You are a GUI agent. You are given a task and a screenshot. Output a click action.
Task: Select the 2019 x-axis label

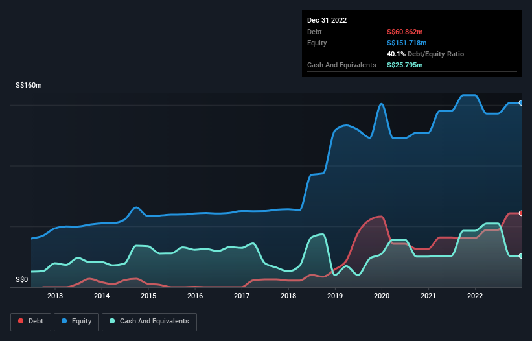pyautogui.click(x=335, y=296)
